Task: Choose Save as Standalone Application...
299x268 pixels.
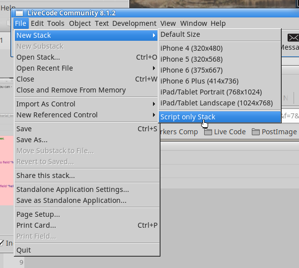Action: pos(72,200)
